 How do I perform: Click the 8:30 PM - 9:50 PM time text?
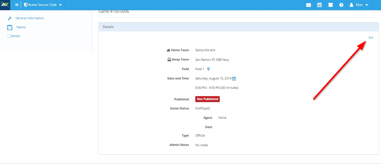click(217, 88)
